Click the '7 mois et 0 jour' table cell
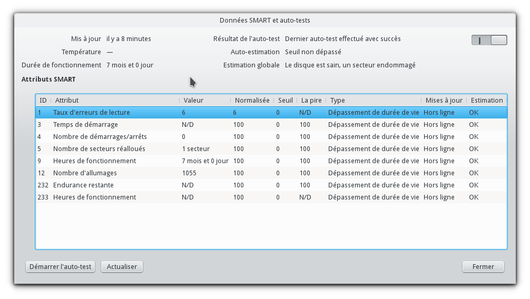 click(205, 161)
